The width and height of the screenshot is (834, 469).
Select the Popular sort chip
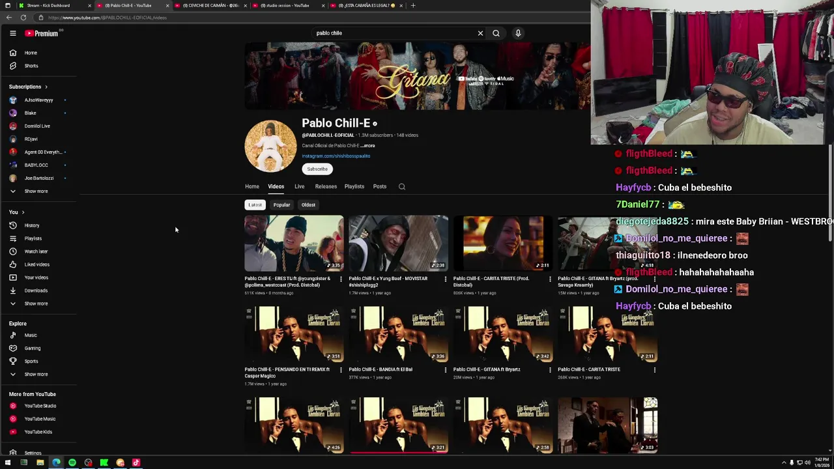tap(281, 205)
